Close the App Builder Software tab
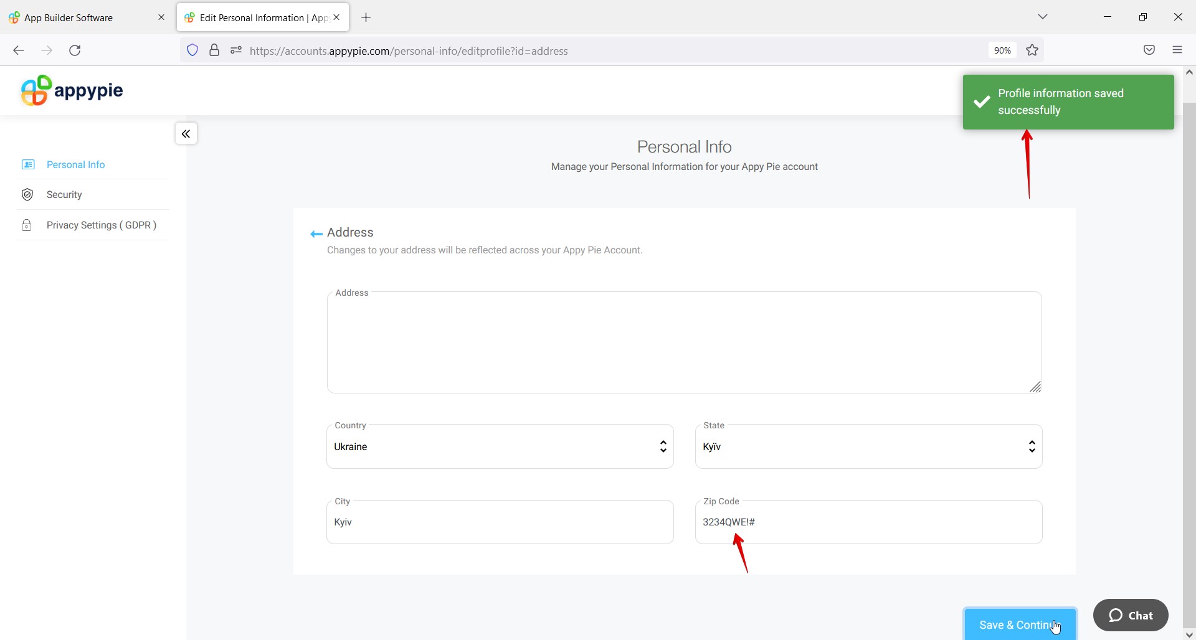This screenshot has width=1196, height=640. 161,17
